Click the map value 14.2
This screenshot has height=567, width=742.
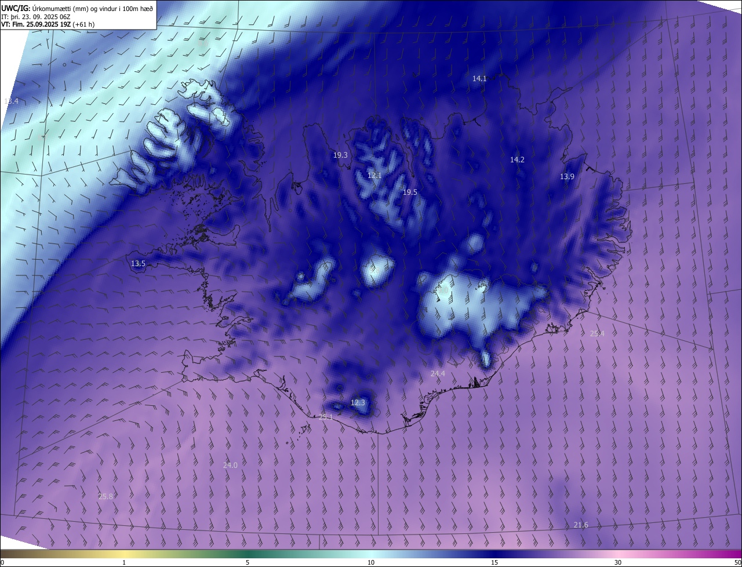click(517, 159)
